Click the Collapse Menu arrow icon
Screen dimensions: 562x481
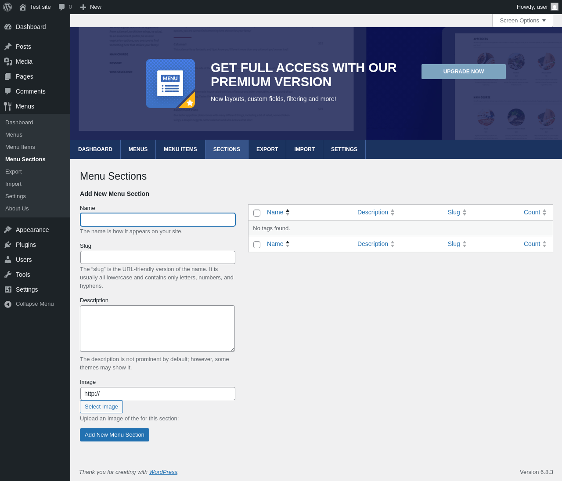tap(7, 304)
